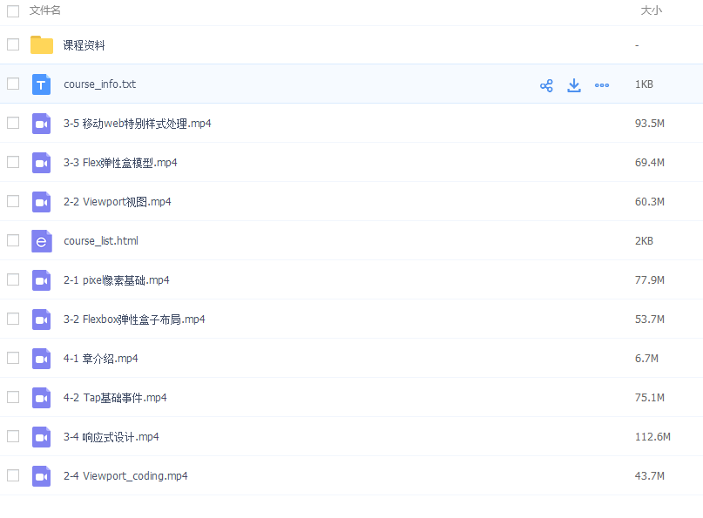
Task: Click the 6.7M size value
Action: point(646,359)
